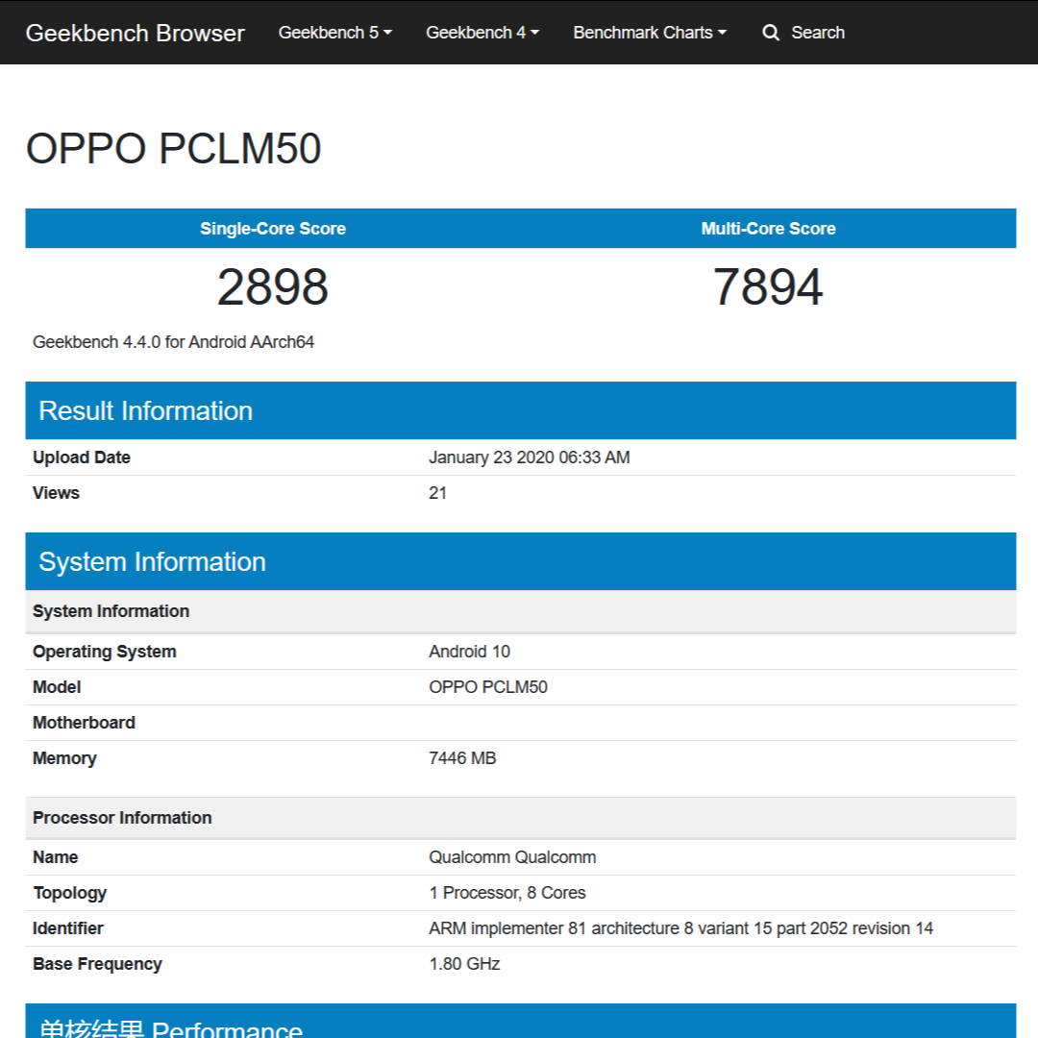The image size is (1038, 1038).
Task: Click the Search link in navbar
Action: coord(818,33)
